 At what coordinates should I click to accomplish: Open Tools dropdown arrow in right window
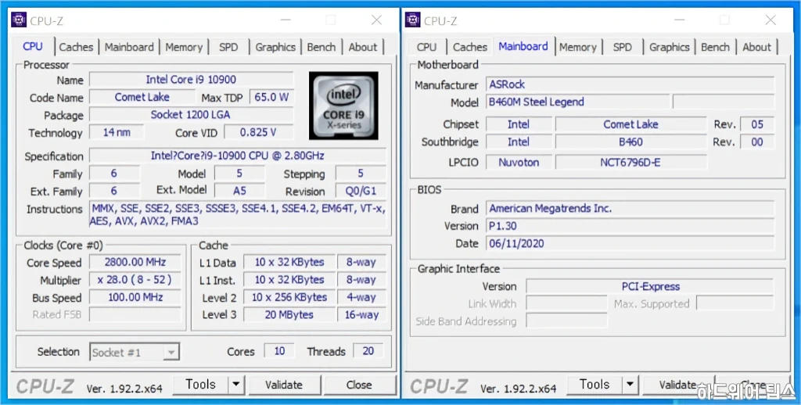tap(630, 385)
